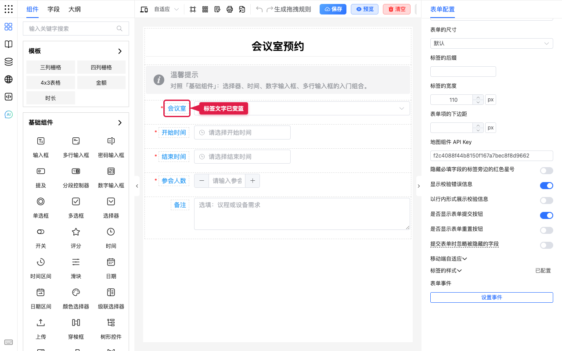Expand the 模板 section chevron
The height and width of the screenshot is (351, 562).
(x=120, y=51)
